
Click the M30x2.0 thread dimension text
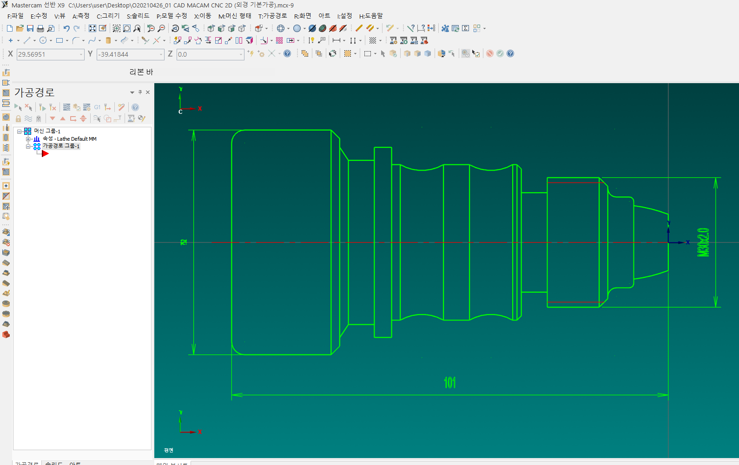703,242
